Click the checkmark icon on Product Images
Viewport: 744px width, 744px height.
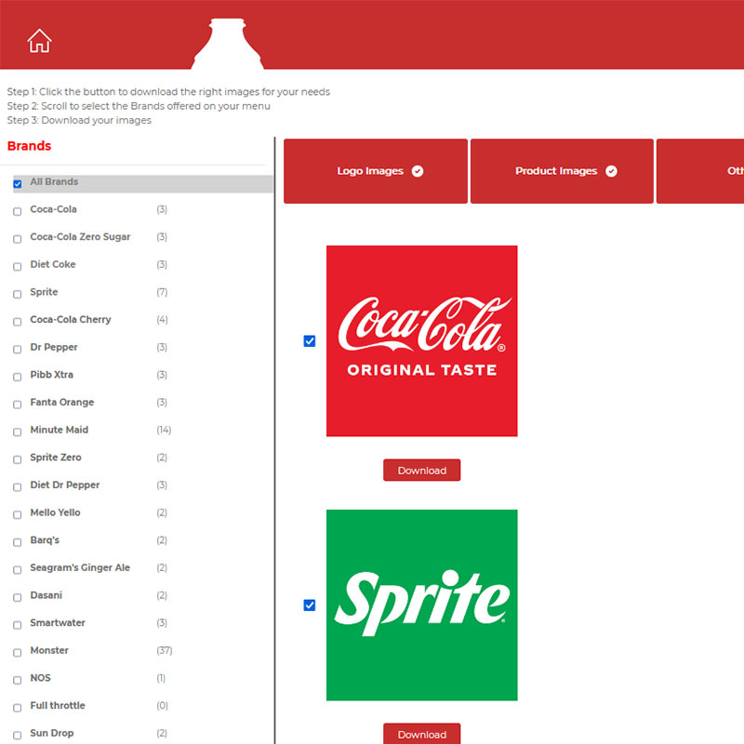click(612, 171)
